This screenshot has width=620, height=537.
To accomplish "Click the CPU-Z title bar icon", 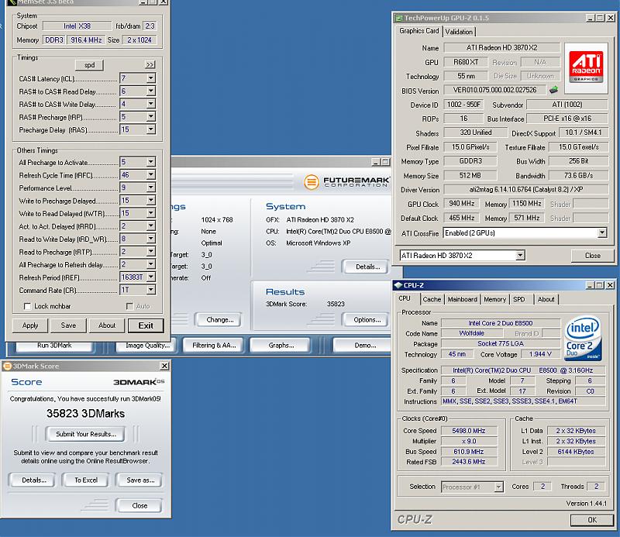I will pos(398,285).
